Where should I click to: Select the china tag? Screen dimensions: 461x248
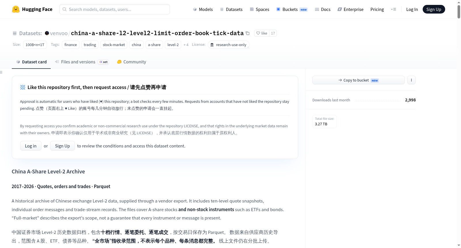[136, 45]
